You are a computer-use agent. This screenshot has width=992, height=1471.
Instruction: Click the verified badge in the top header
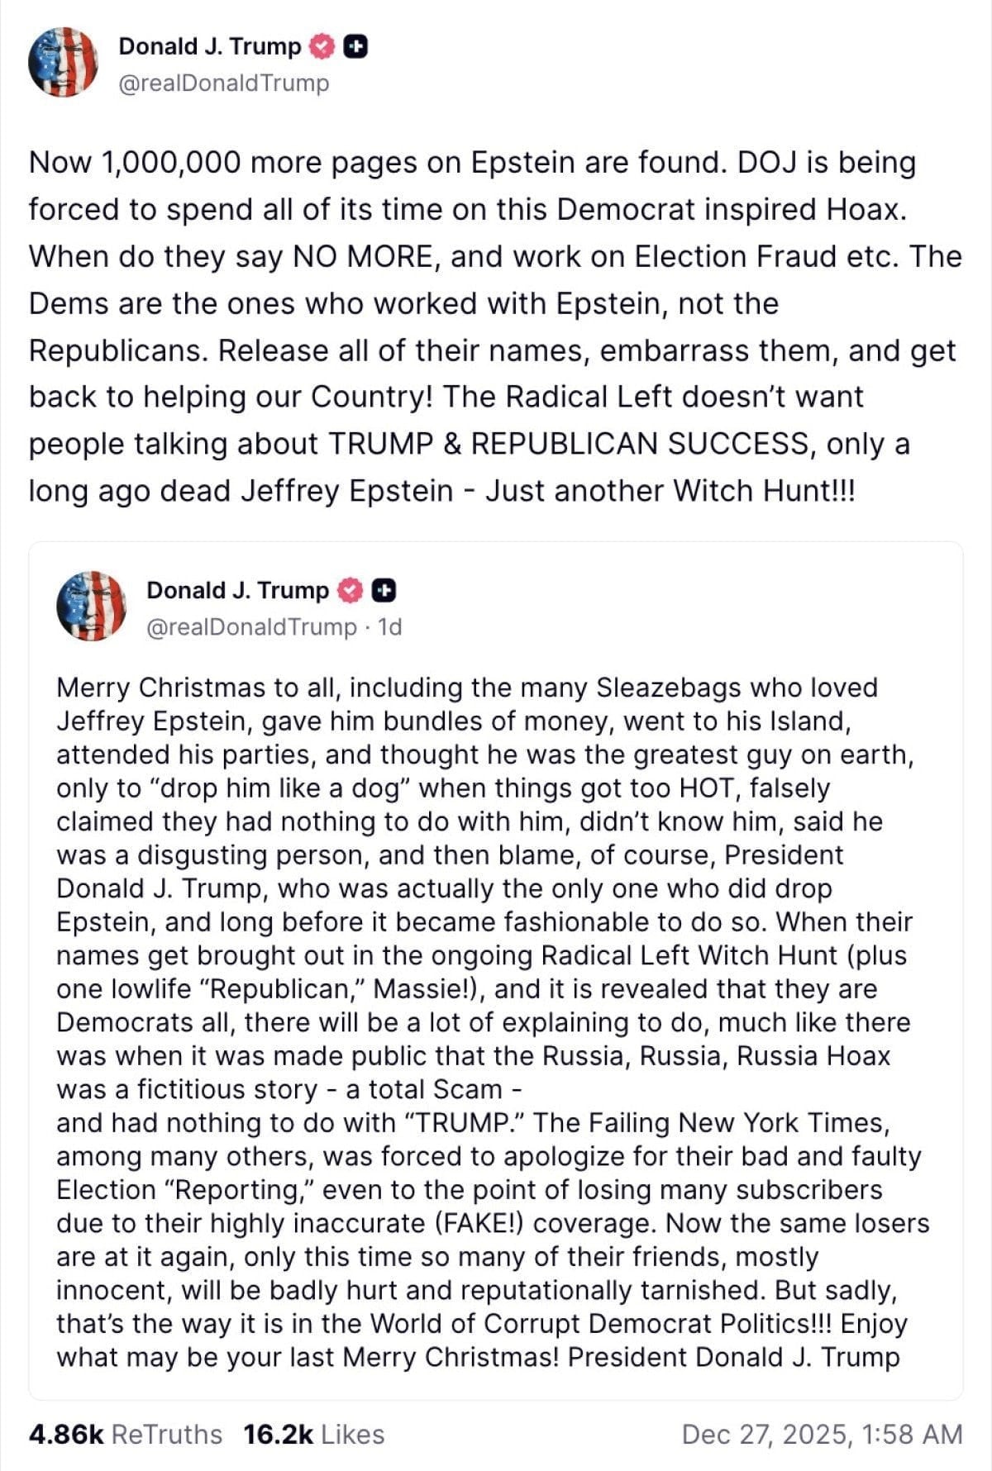(321, 47)
